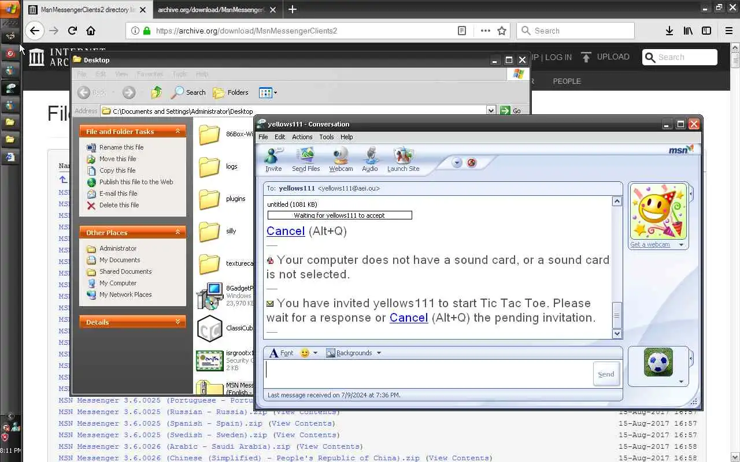Open contact display picture dropdown arrow
Viewport: 740px width, 462px height.
(681, 245)
